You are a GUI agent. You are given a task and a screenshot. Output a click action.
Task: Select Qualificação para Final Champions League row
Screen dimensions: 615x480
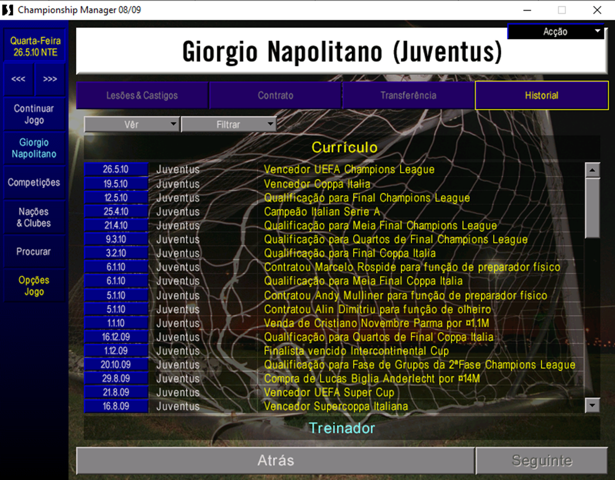(367, 197)
